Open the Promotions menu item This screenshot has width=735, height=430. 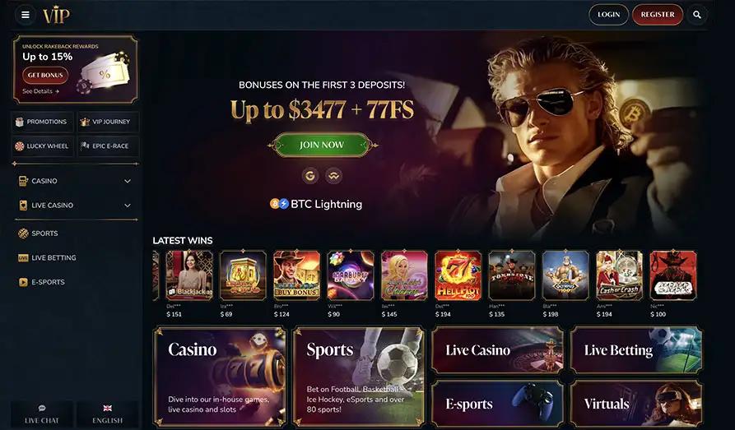(x=42, y=122)
